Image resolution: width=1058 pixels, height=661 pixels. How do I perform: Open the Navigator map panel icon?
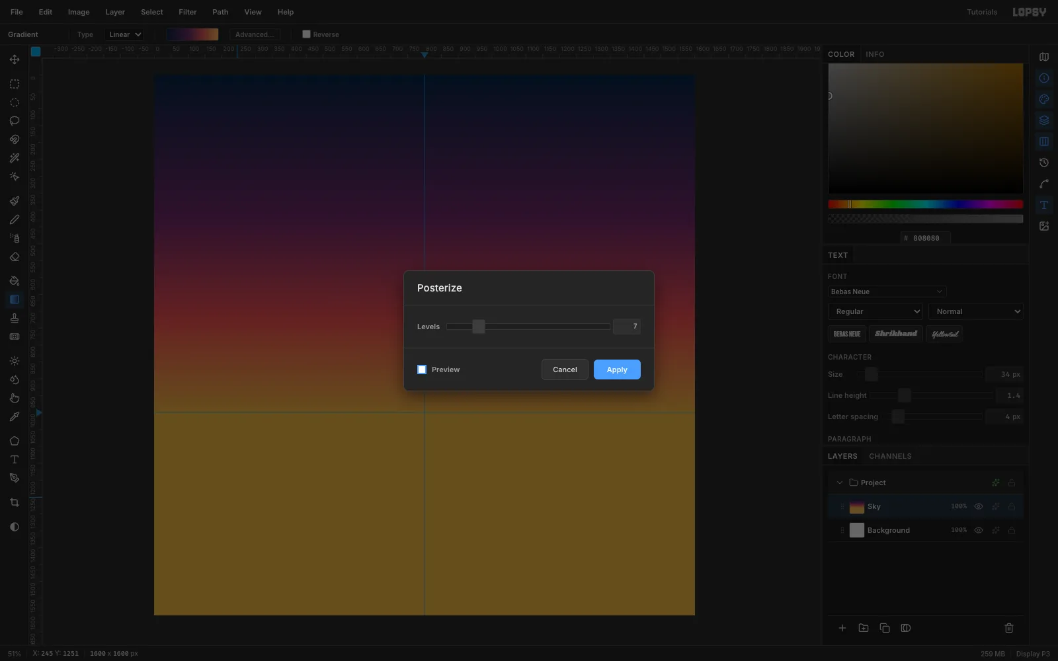1044,57
